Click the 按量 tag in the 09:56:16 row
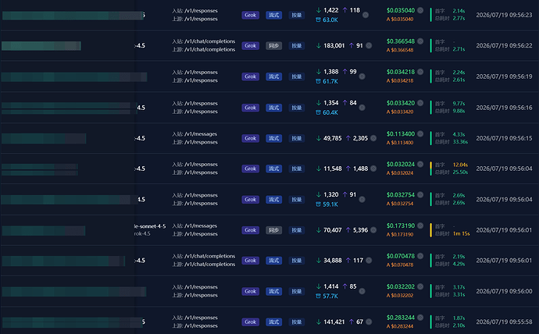The image size is (539, 334). (x=297, y=108)
